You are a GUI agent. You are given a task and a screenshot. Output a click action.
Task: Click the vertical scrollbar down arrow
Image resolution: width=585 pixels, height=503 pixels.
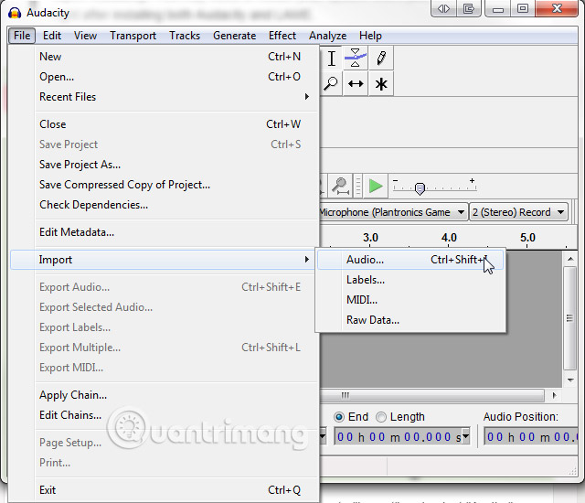pos(570,380)
